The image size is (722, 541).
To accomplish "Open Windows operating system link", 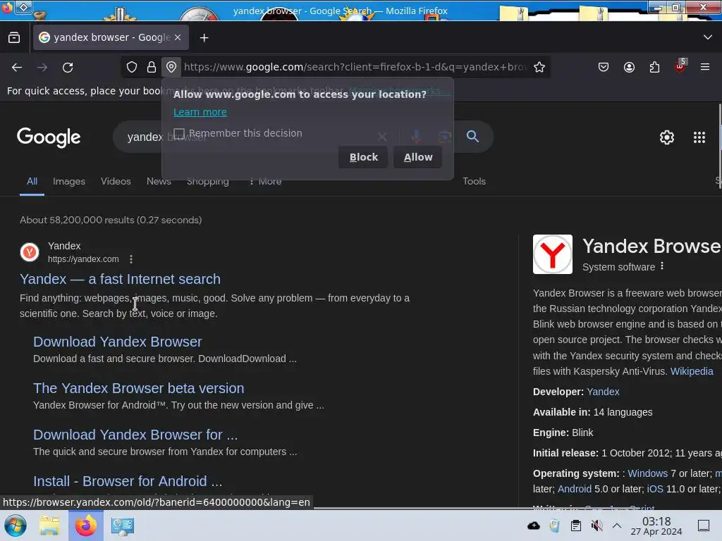I will coord(647,473).
